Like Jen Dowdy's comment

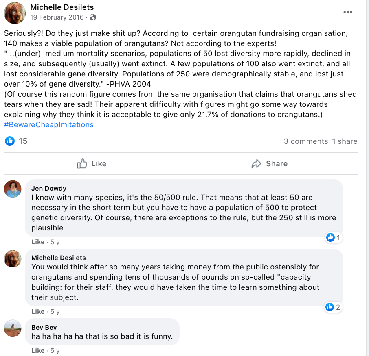point(36,241)
